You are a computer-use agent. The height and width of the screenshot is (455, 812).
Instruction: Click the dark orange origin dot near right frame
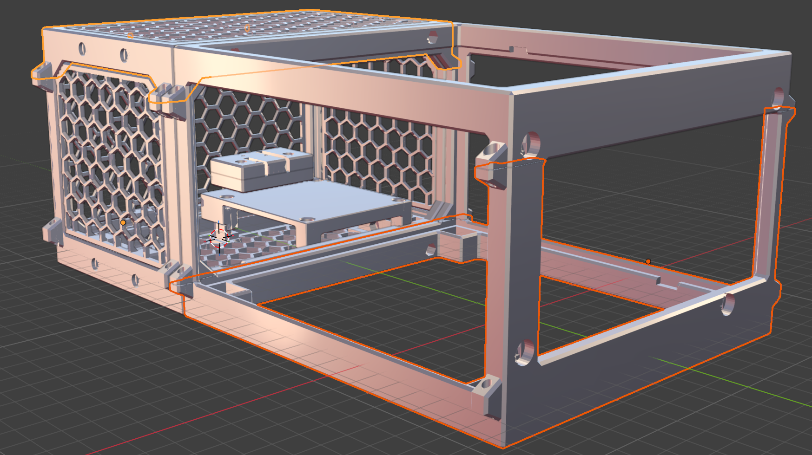[648, 262]
